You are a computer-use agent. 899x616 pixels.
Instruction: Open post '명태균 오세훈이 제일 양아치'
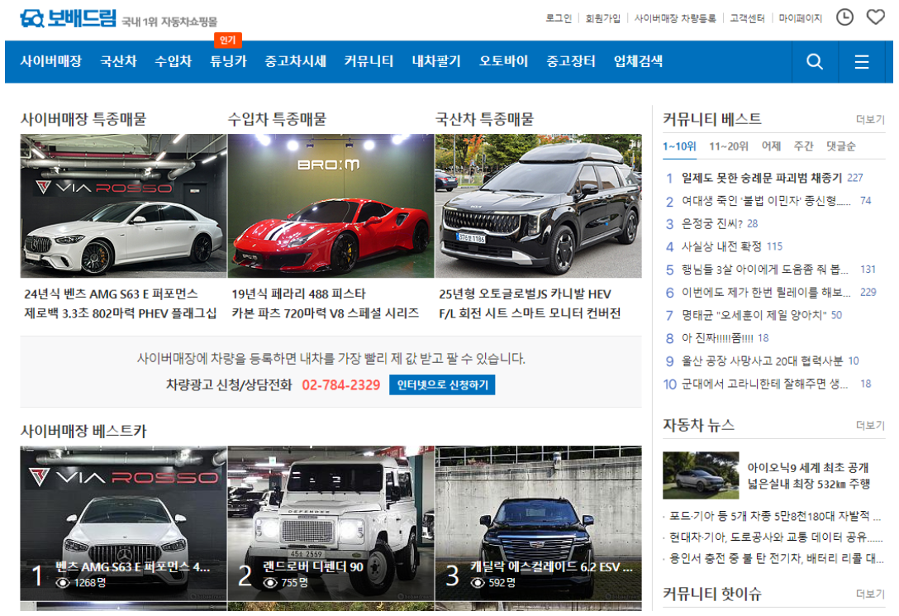754,315
